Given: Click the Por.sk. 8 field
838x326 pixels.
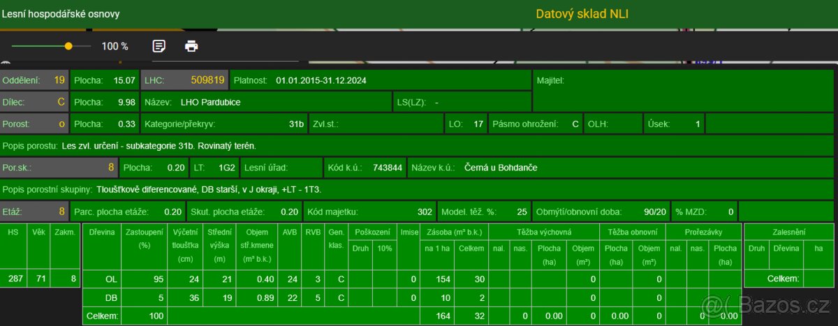Looking at the screenshot, I should pyautogui.click(x=59, y=168).
